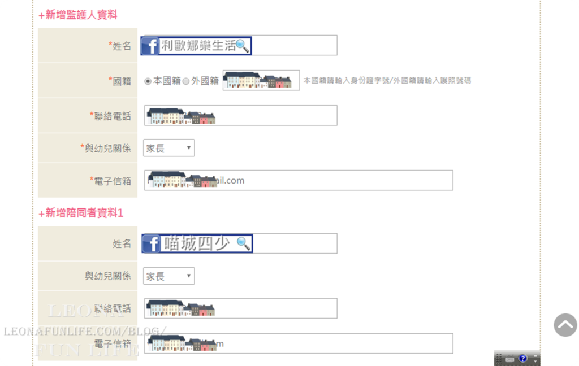Open the language bar help icon

coord(523,358)
